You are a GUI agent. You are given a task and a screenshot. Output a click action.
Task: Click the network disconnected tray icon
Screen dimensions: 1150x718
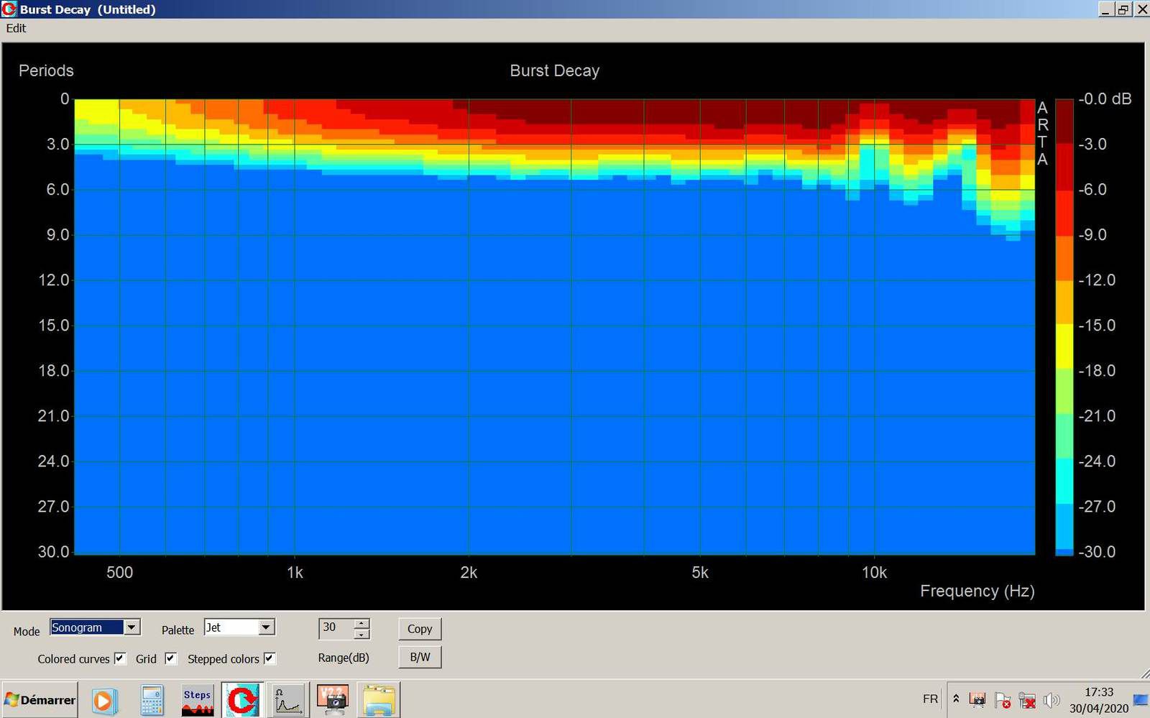point(1027,700)
